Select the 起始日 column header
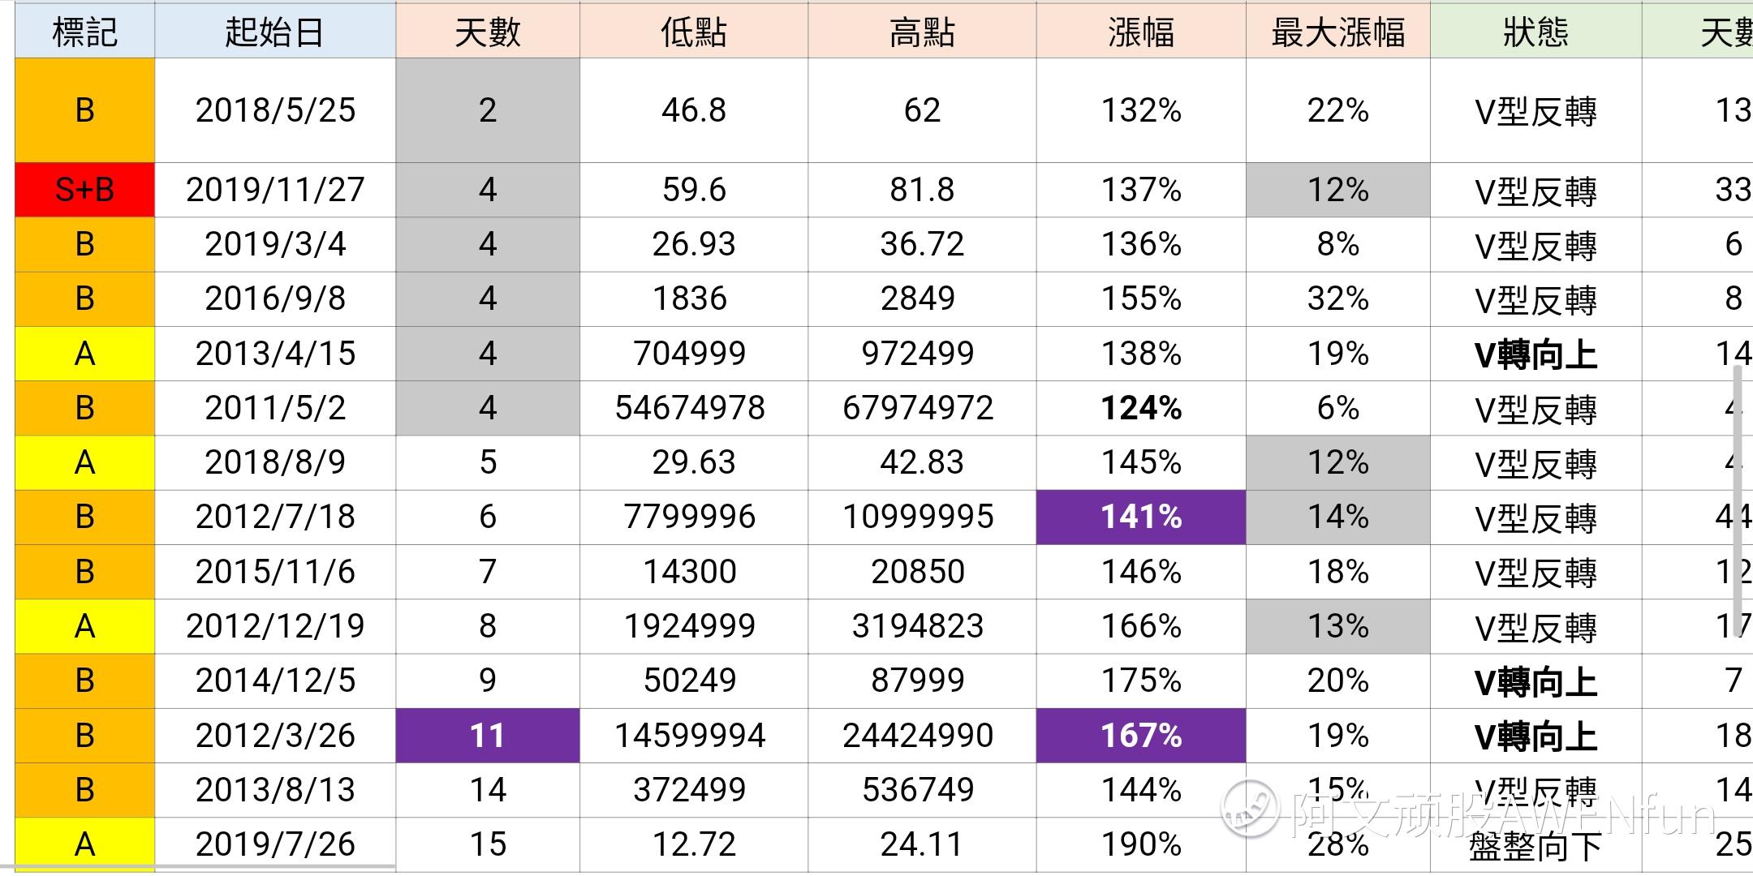1753x876 pixels. (x=275, y=31)
